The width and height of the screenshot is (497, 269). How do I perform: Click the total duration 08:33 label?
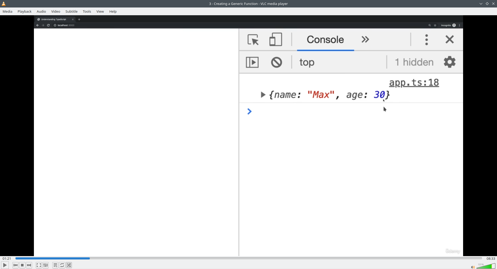coord(491,258)
